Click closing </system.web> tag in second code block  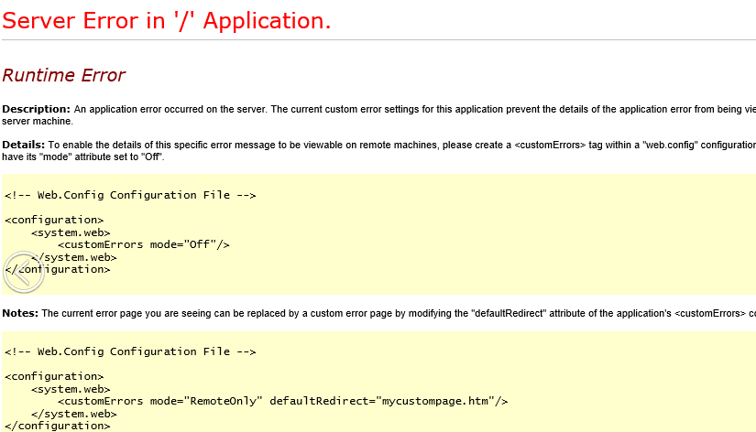[x=73, y=414]
